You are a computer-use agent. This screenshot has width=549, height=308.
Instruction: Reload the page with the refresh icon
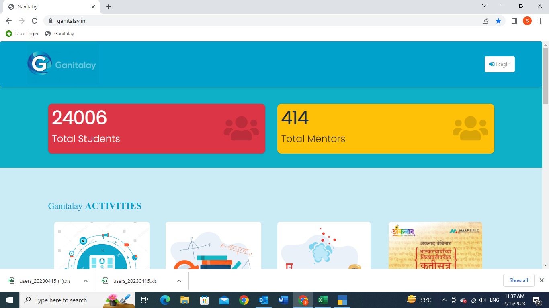pyautogui.click(x=35, y=21)
